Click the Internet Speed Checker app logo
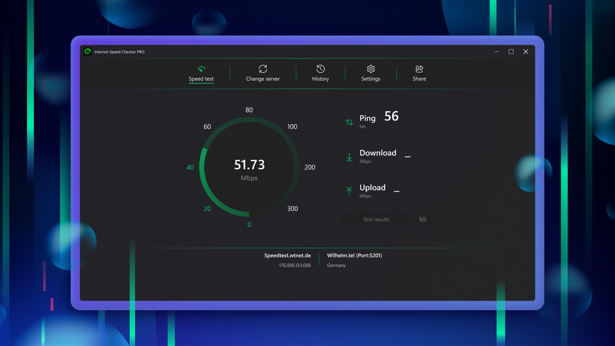615x346 pixels. click(x=88, y=51)
